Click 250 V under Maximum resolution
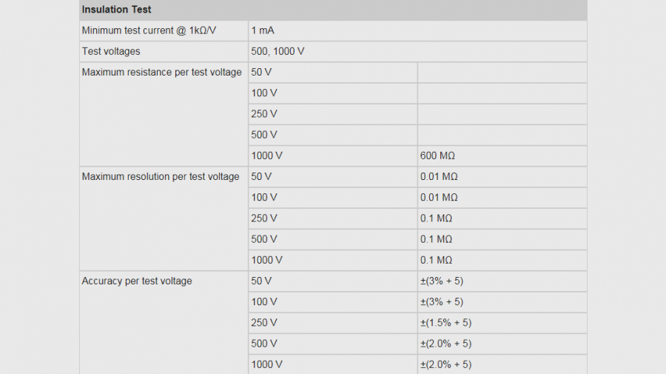 coord(332,218)
